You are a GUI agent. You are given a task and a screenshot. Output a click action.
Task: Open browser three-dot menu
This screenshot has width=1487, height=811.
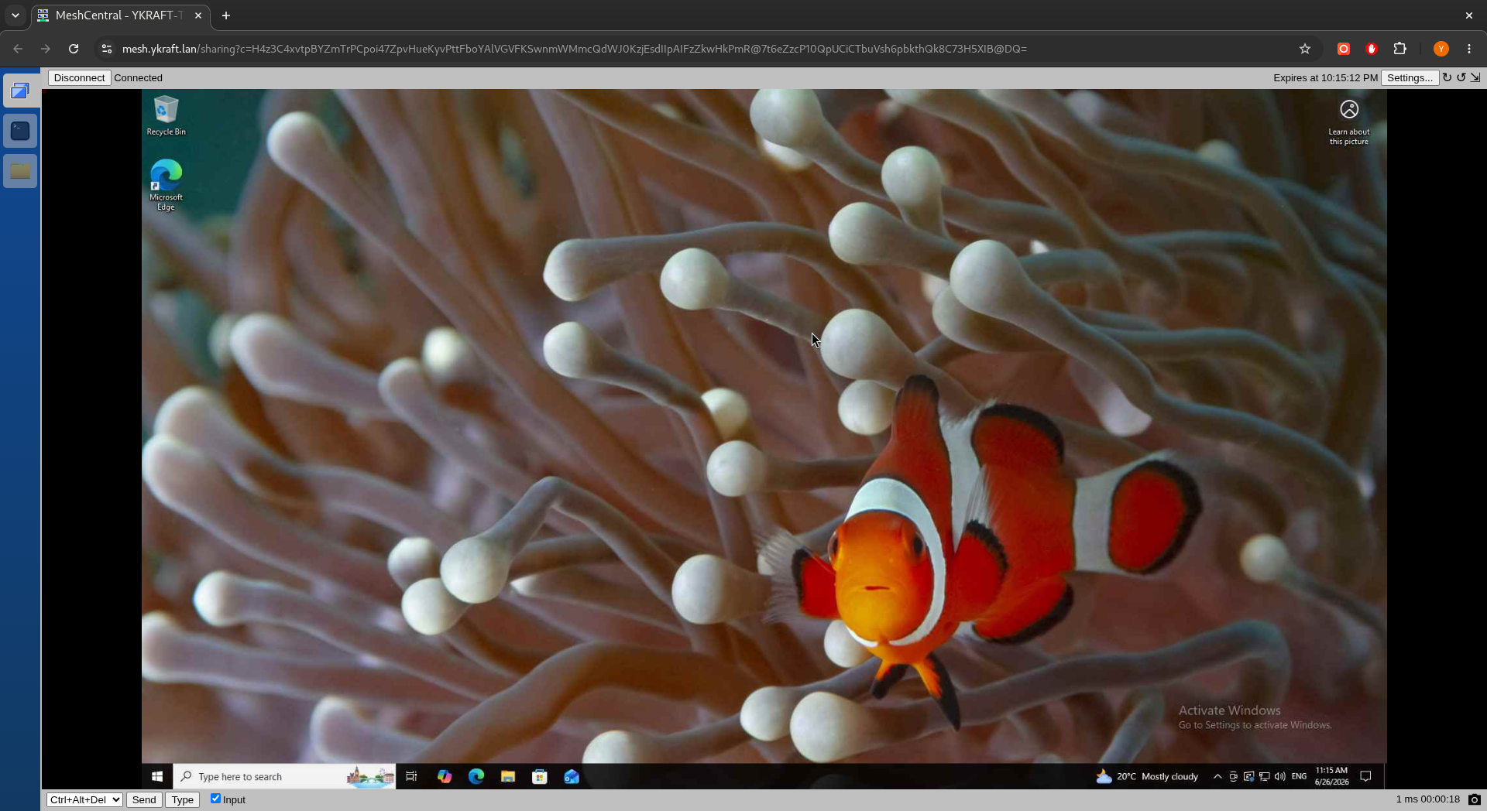1469,49
